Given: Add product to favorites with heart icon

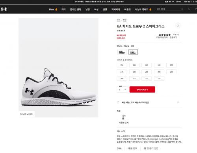Looking at the screenshot, I should click(178, 25).
